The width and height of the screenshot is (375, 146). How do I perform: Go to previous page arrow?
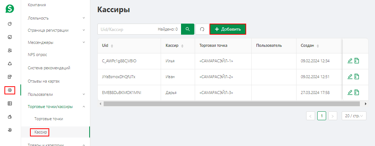tap(311, 116)
